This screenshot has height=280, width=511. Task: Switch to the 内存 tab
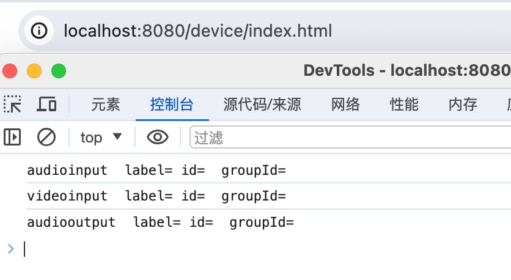(463, 105)
